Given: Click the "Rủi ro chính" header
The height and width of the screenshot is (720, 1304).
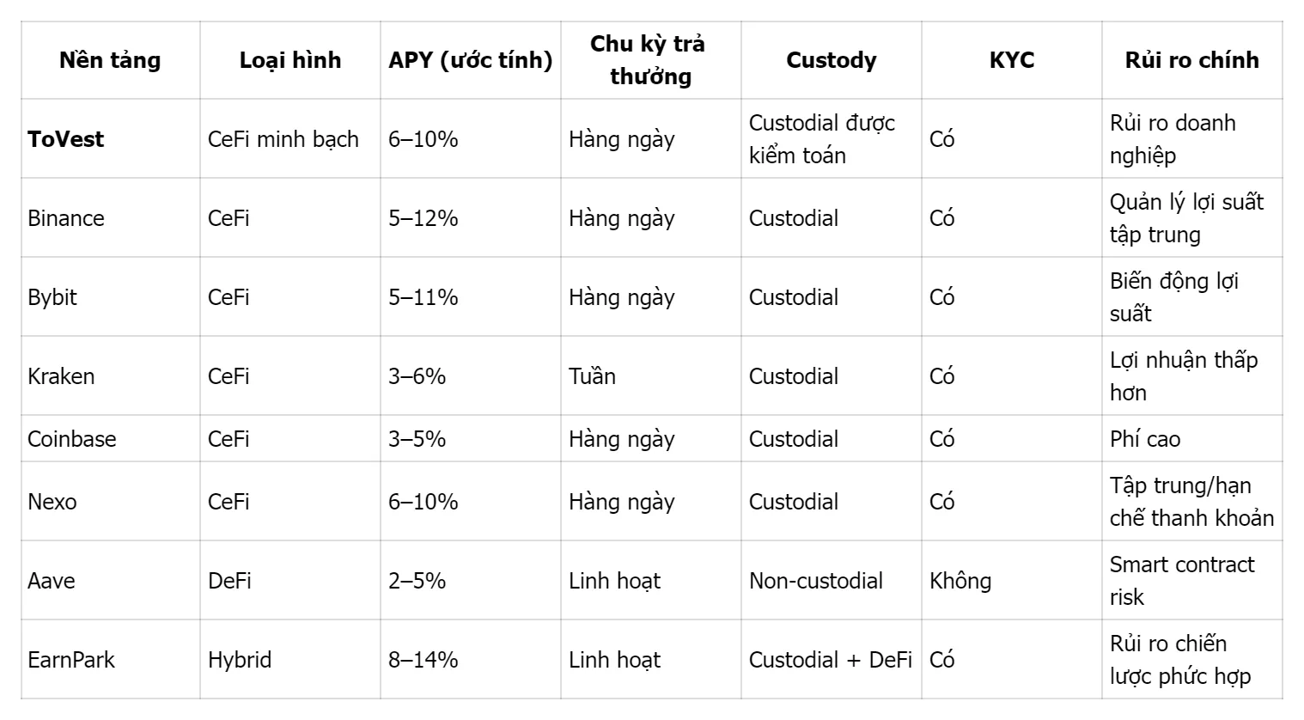Looking at the screenshot, I should (x=1192, y=60).
